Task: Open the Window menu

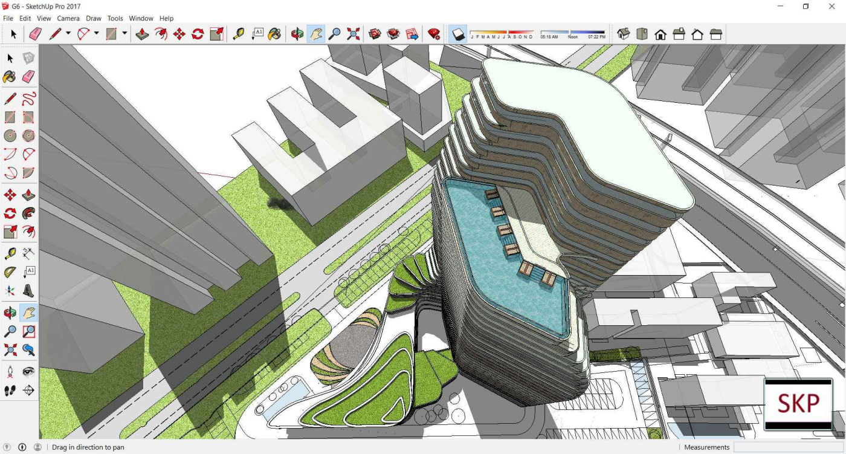Action: pyautogui.click(x=141, y=19)
